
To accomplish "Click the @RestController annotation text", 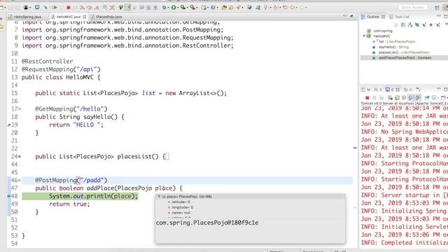I will (47, 62).
